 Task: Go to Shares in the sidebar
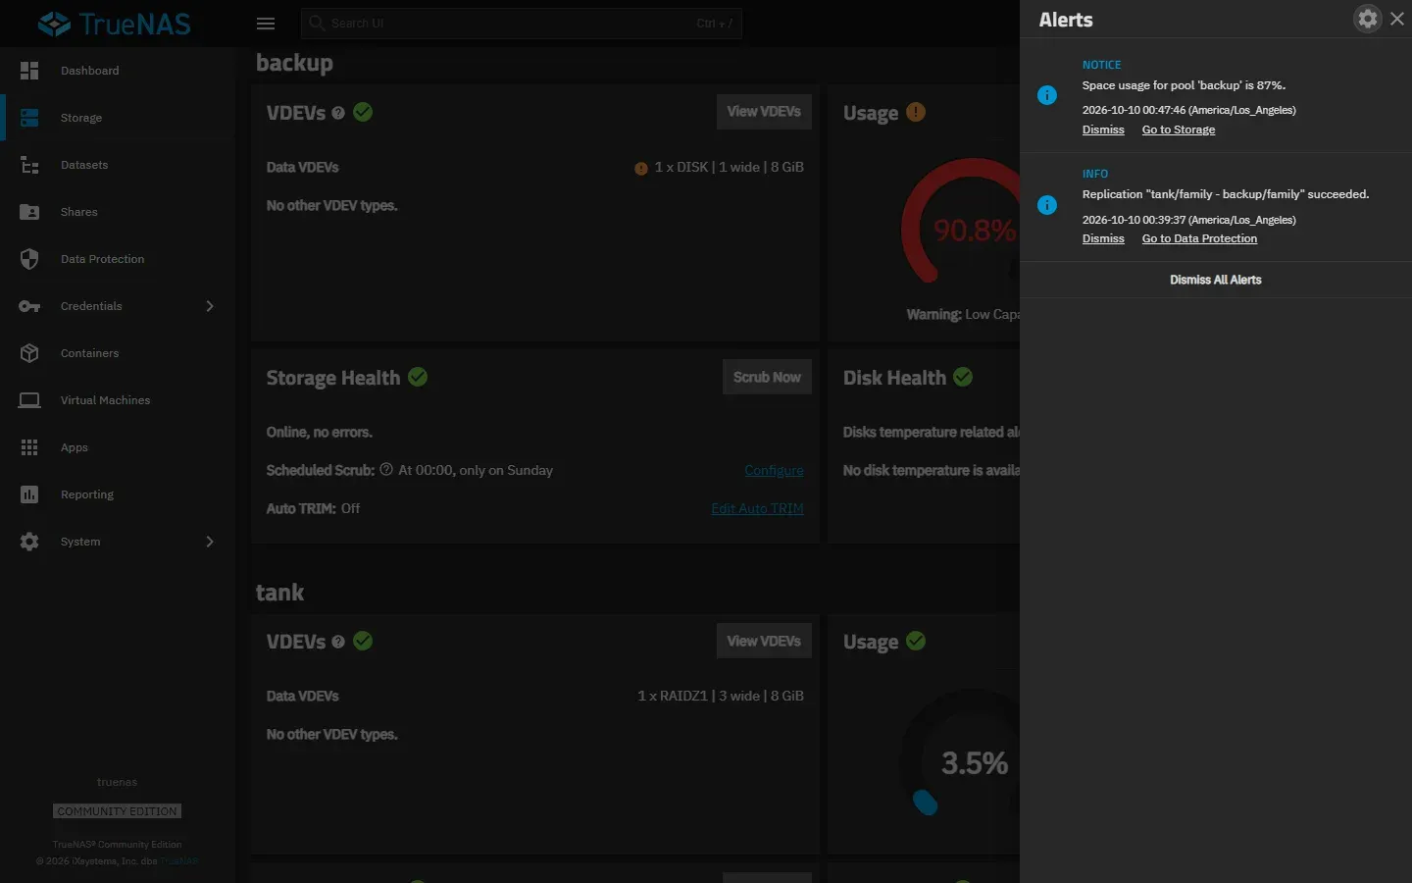[x=118, y=212]
